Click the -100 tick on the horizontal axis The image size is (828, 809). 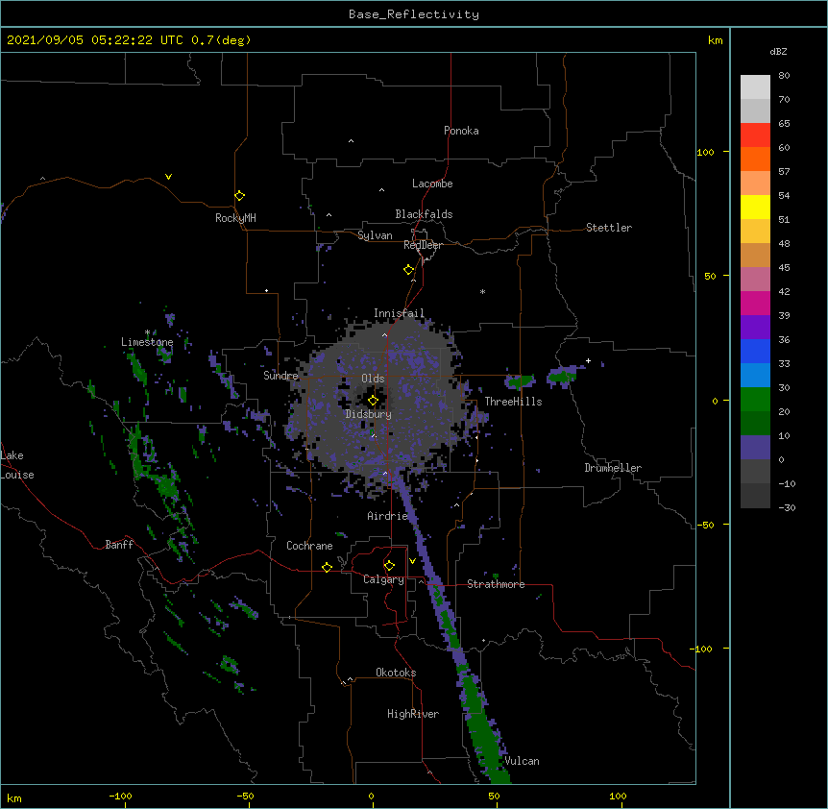pyautogui.click(x=121, y=796)
